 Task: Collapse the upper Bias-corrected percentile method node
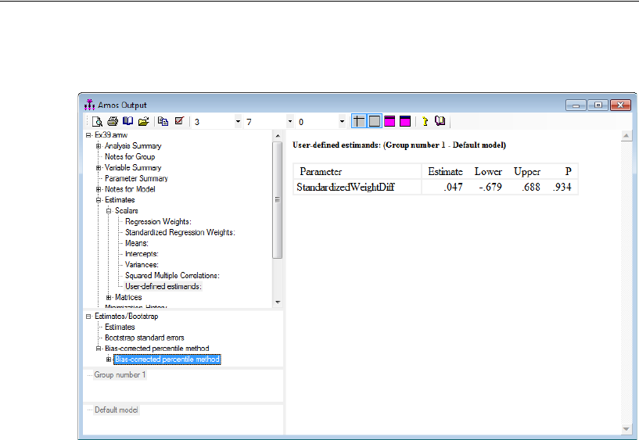(99, 349)
